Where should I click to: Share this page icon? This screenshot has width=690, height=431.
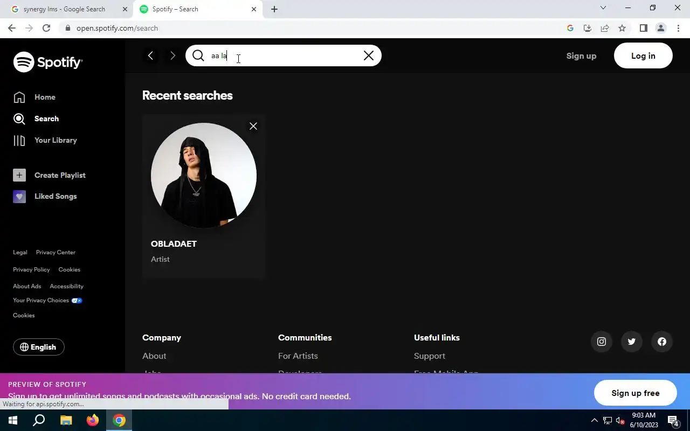click(x=605, y=28)
